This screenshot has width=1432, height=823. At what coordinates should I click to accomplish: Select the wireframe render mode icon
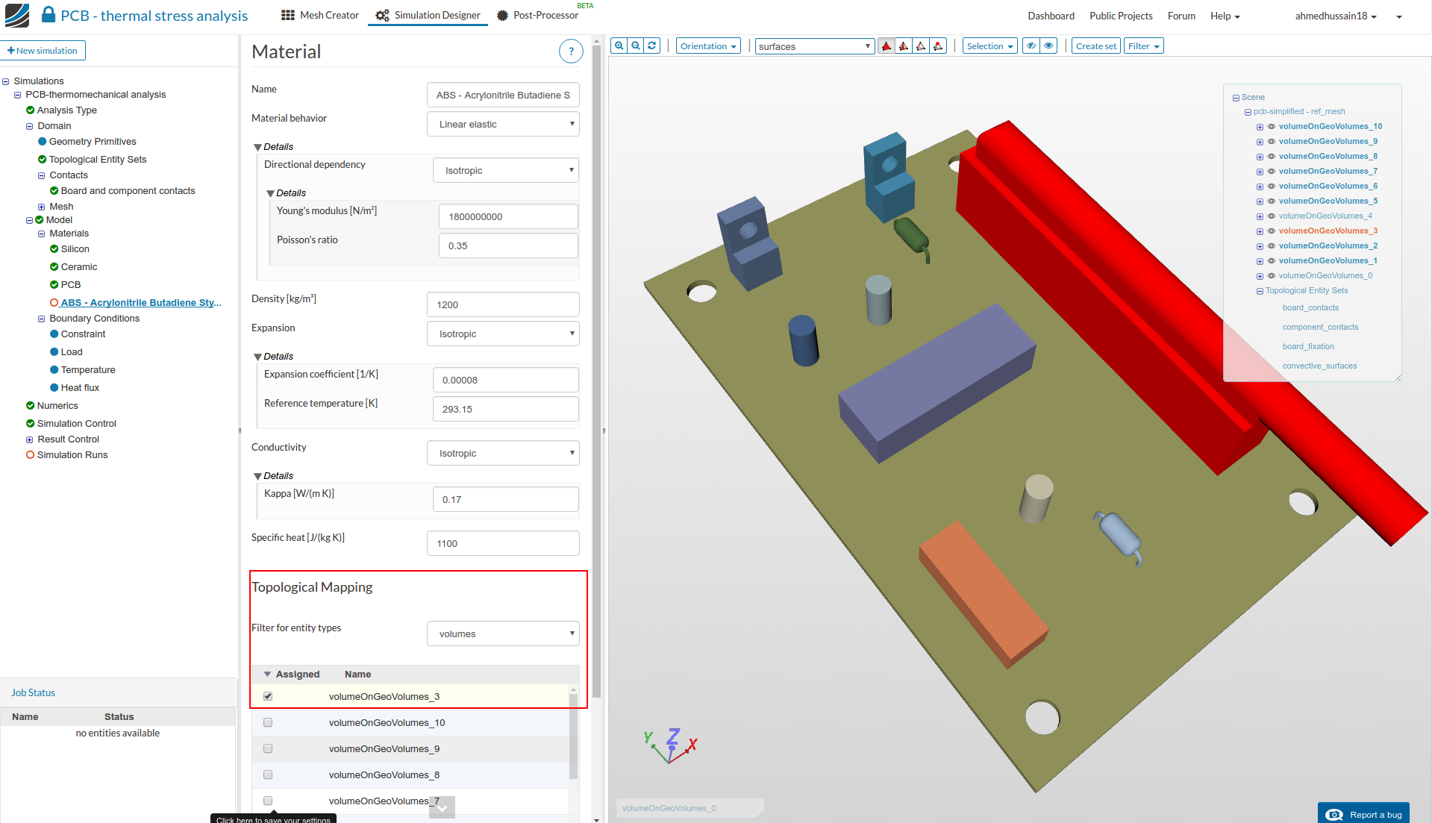click(921, 46)
